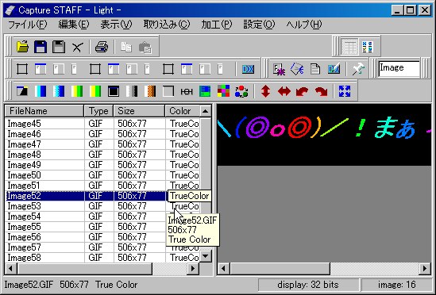Click the Image name input field
Image resolution: width=436 pixels, height=295 pixels.
pos(399,68)
